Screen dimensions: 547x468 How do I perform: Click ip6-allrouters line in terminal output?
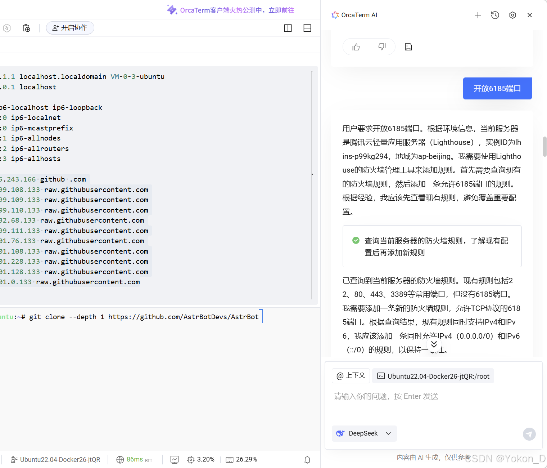point(35,148)
